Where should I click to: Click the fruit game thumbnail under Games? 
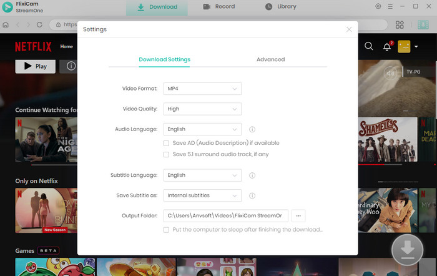point(55,267)
